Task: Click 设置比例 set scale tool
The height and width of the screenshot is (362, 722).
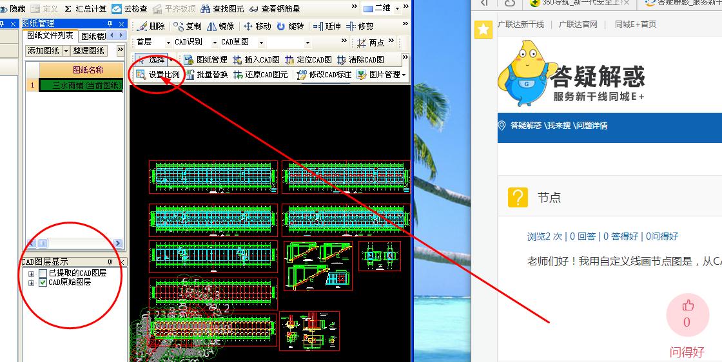Action: coord(157,75)
